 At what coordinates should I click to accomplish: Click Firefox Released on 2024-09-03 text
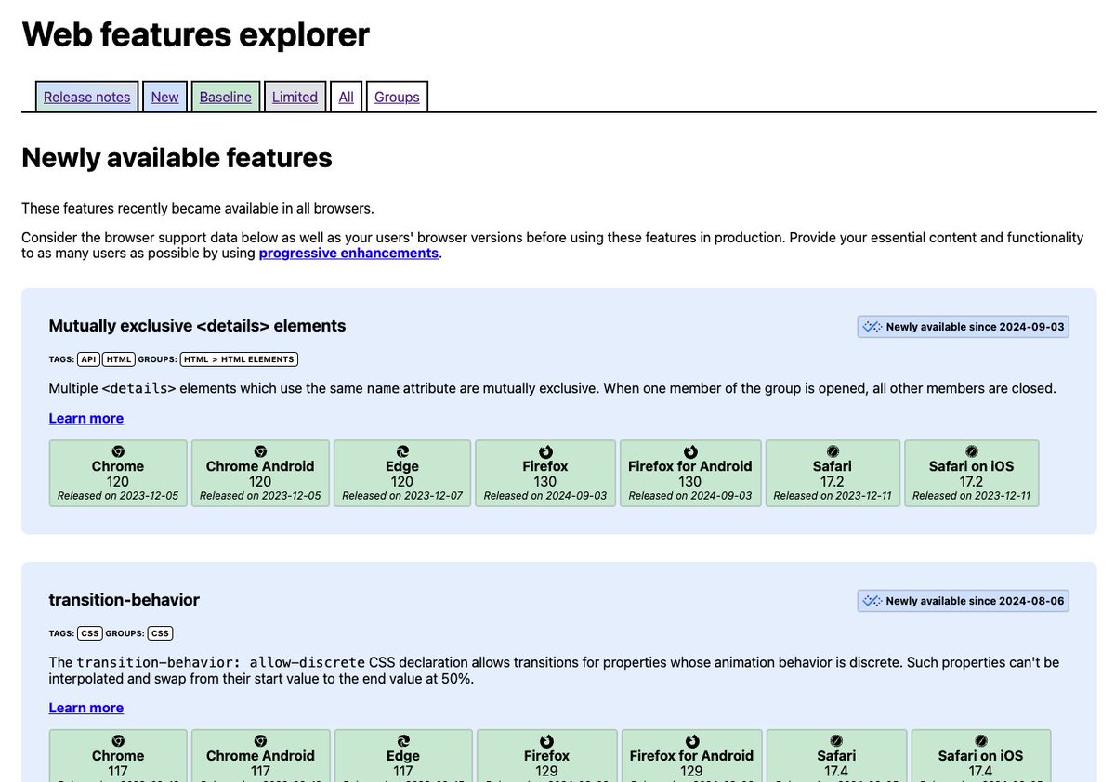(x=545, y=496)
